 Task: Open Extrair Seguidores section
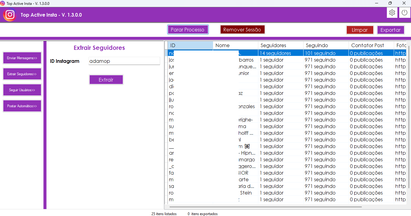(22, 74)
